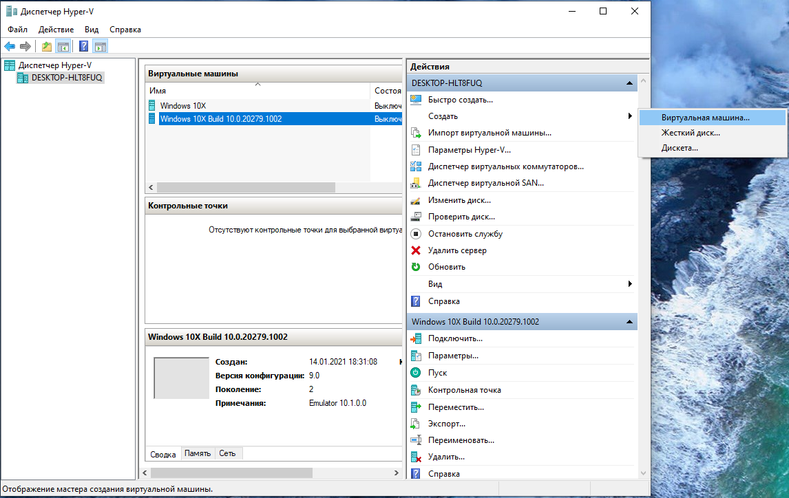
Task: Click the Переименовать icon
Action: point(416,440)
